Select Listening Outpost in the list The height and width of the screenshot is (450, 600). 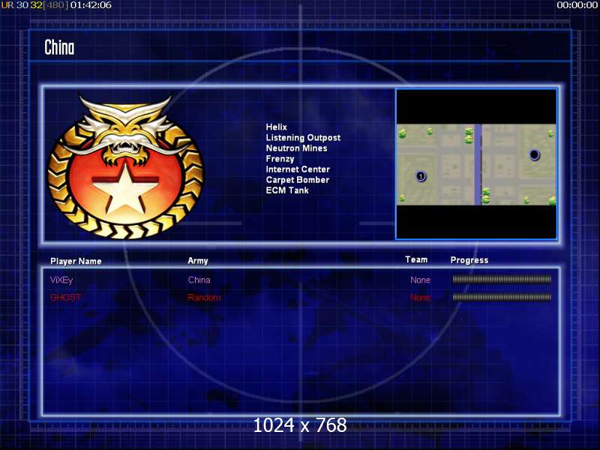[x=303, y=138]
